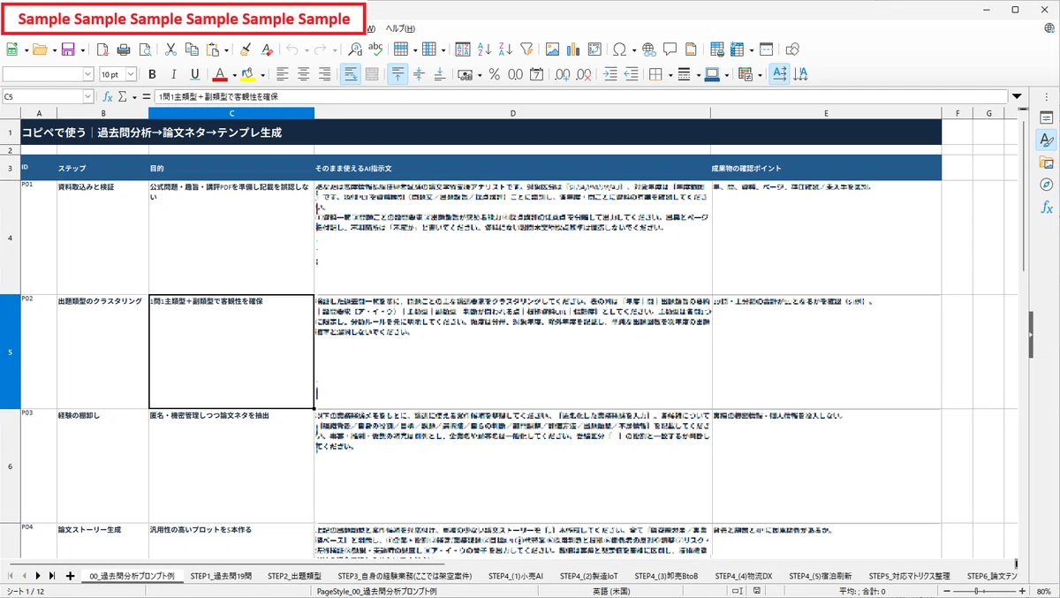Click the Sum sigma button
This screenshot has height=598, width=1060.
[123, 96]
